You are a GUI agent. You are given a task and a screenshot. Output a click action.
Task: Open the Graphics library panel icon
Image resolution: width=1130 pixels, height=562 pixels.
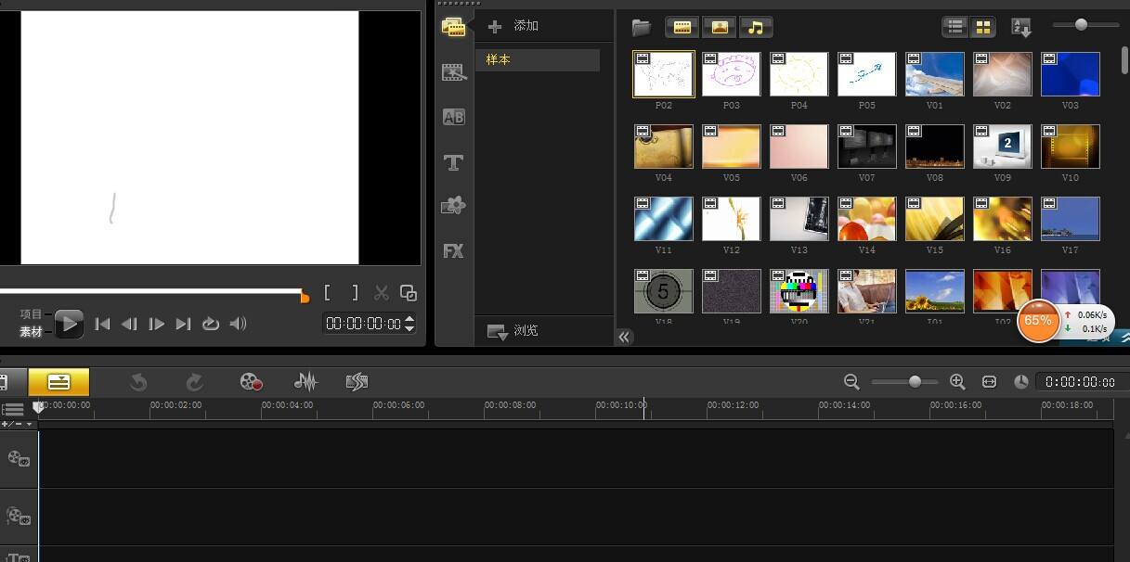point(453,206)
